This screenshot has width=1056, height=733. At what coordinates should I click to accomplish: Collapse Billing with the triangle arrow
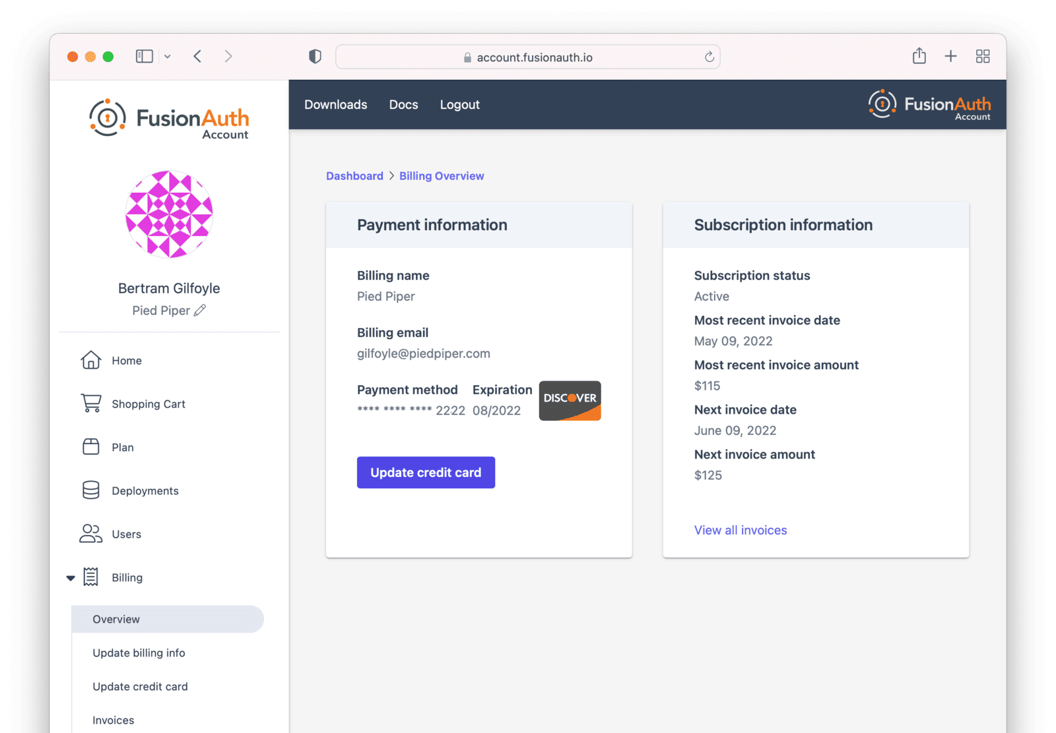[71, 578]
